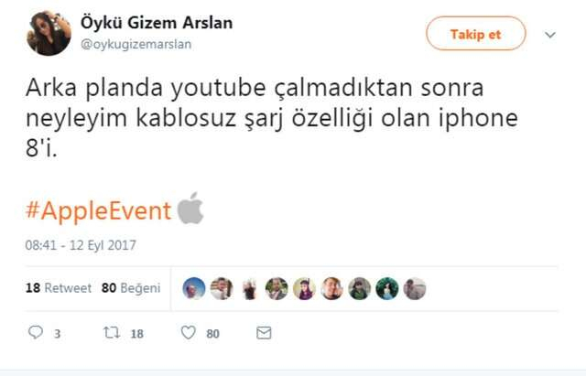Click the retweet count 18 beside arrows
This screenshot has width=586, height=376.
click(136, 333)
